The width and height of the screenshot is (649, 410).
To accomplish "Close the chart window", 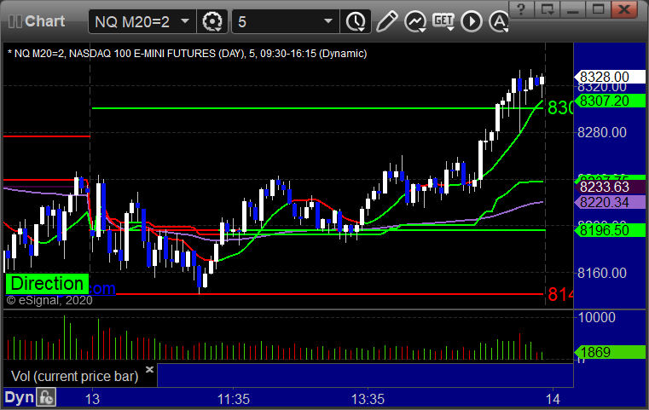I will [624, 9].
